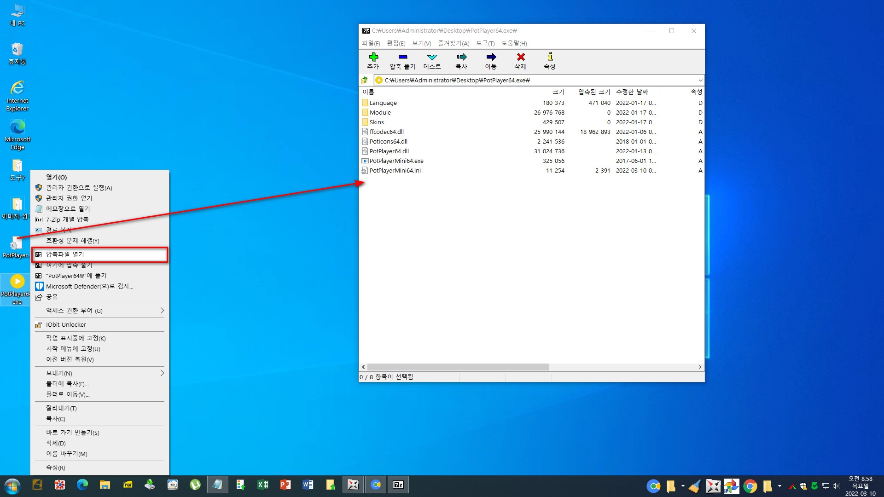This screenshot has height=497, width=884.
Task: Choose 열기(O) in the context menu
Action: point(99,177)
